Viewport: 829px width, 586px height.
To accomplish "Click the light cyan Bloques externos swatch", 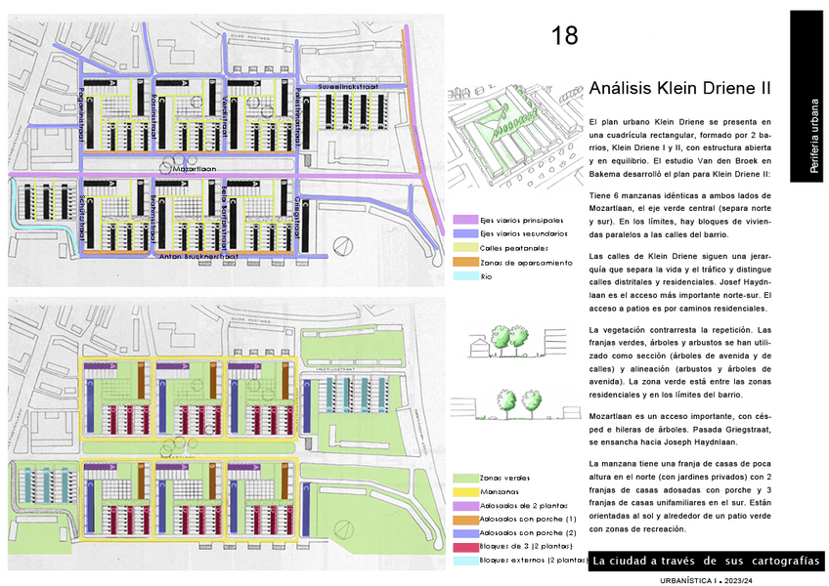I will 465,561.
